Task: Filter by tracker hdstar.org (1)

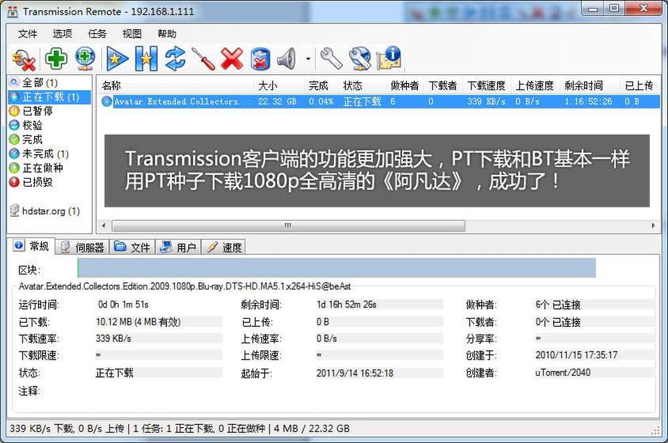Action: (51, 211)
